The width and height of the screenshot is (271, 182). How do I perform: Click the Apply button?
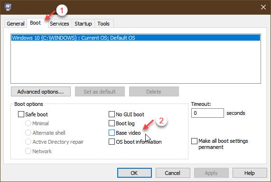tap(211, 173)
